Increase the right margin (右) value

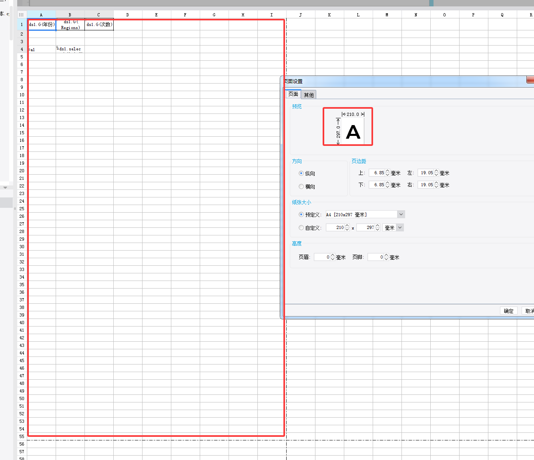pos(436,183)
